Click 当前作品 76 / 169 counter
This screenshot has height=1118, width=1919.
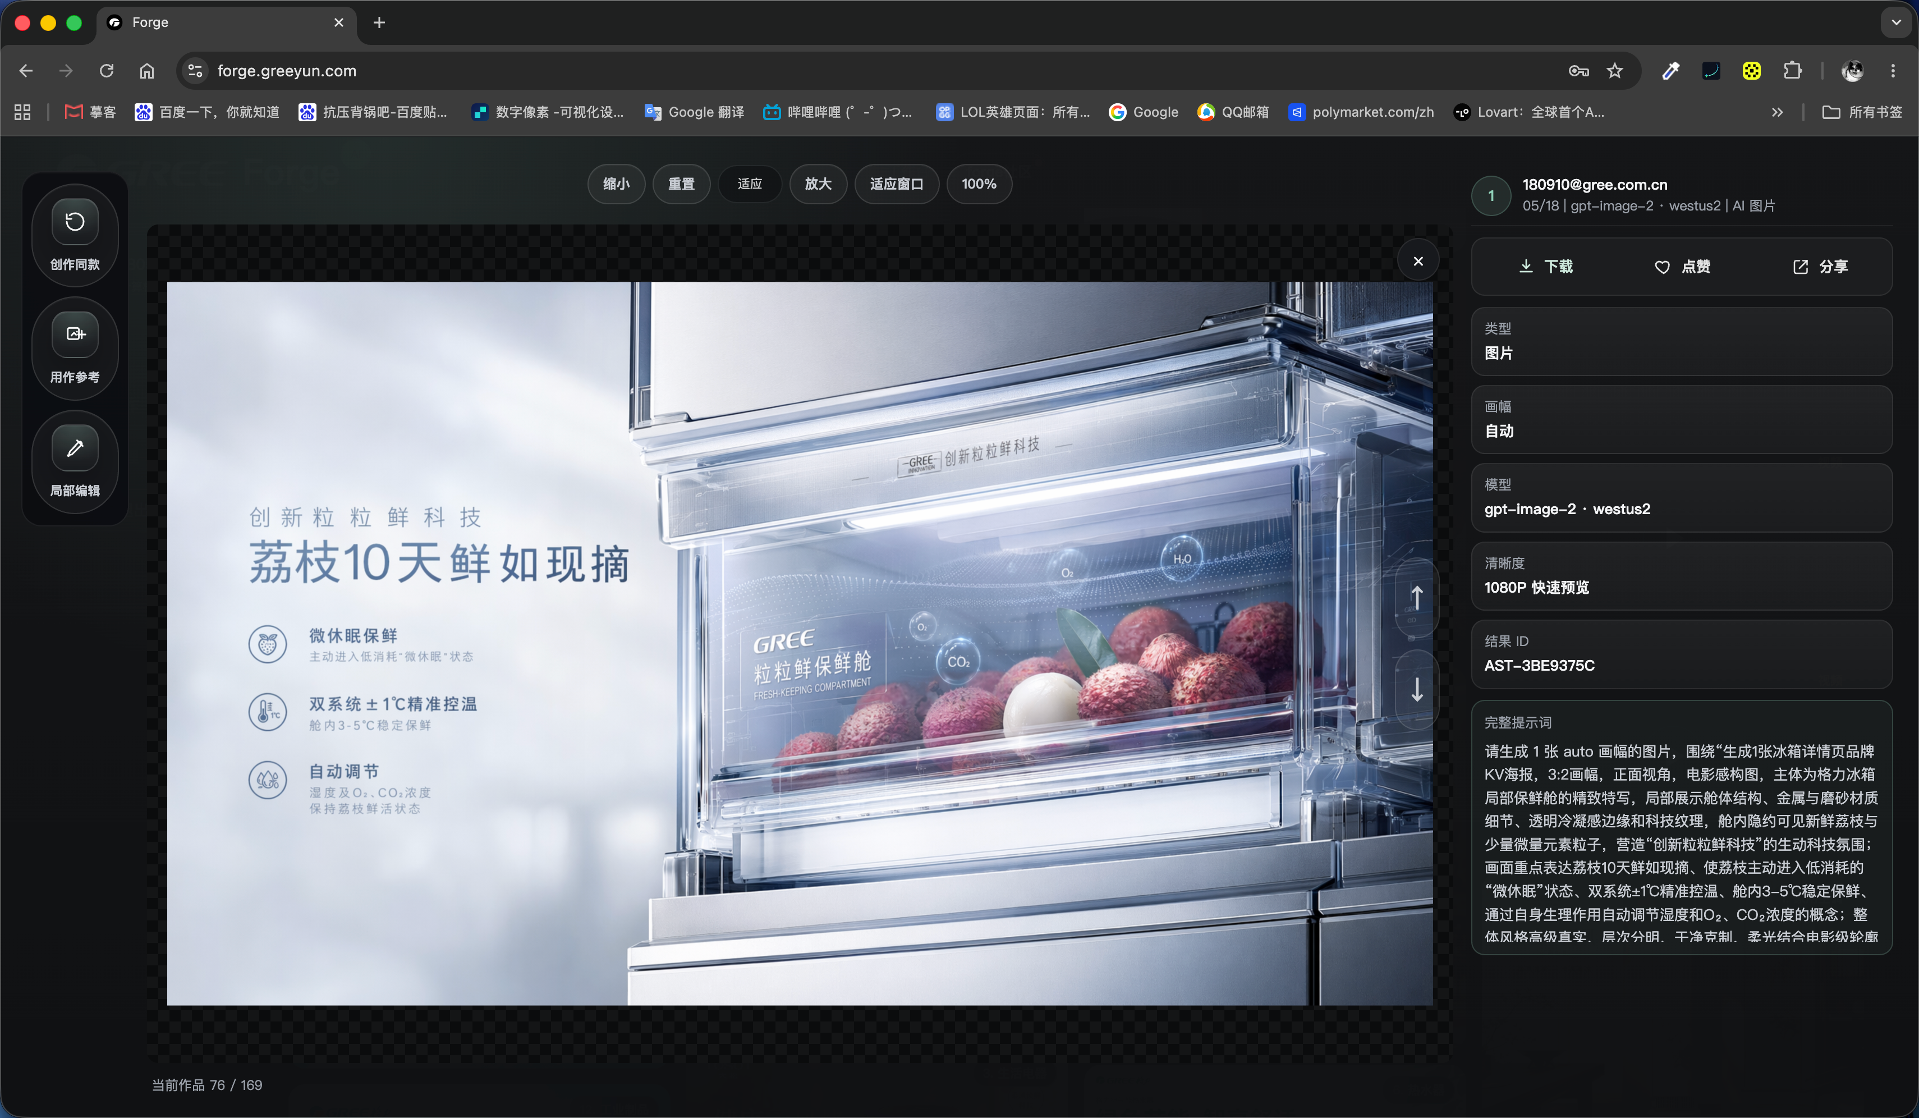coord(206,1084)
